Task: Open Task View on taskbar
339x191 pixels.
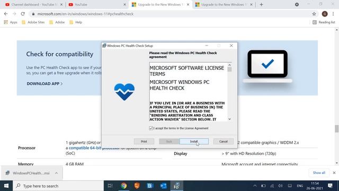Action: point(110,186)
